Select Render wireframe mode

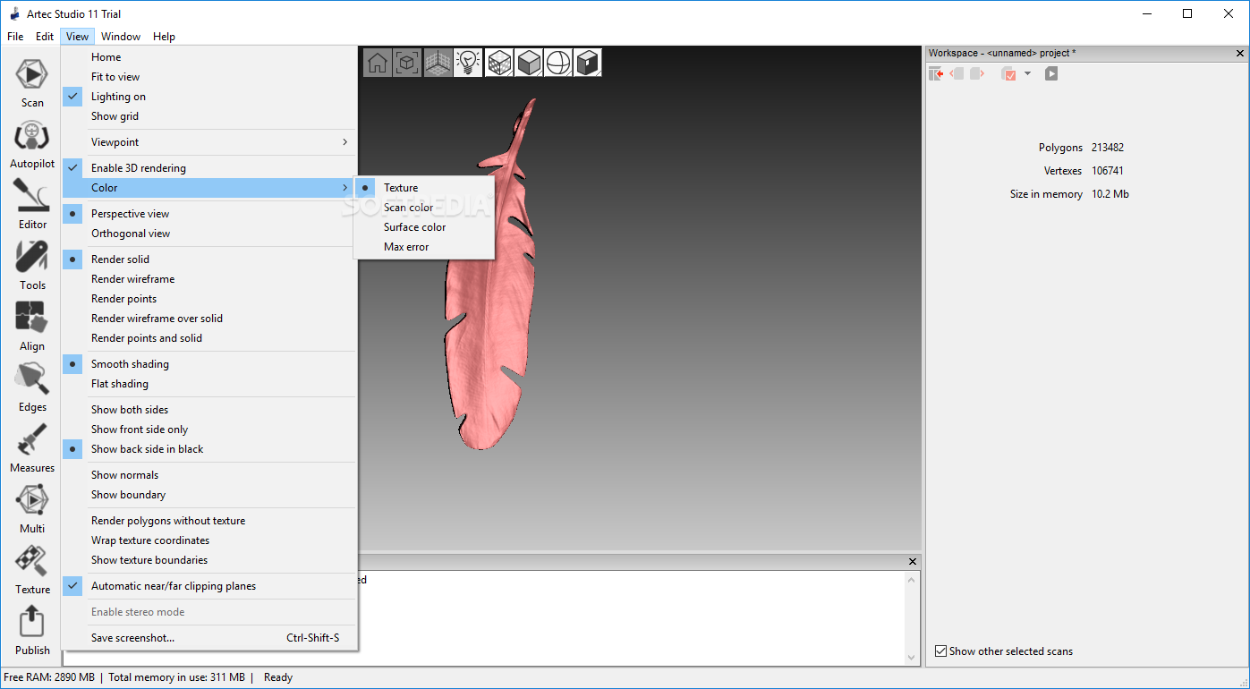point(209,279)
